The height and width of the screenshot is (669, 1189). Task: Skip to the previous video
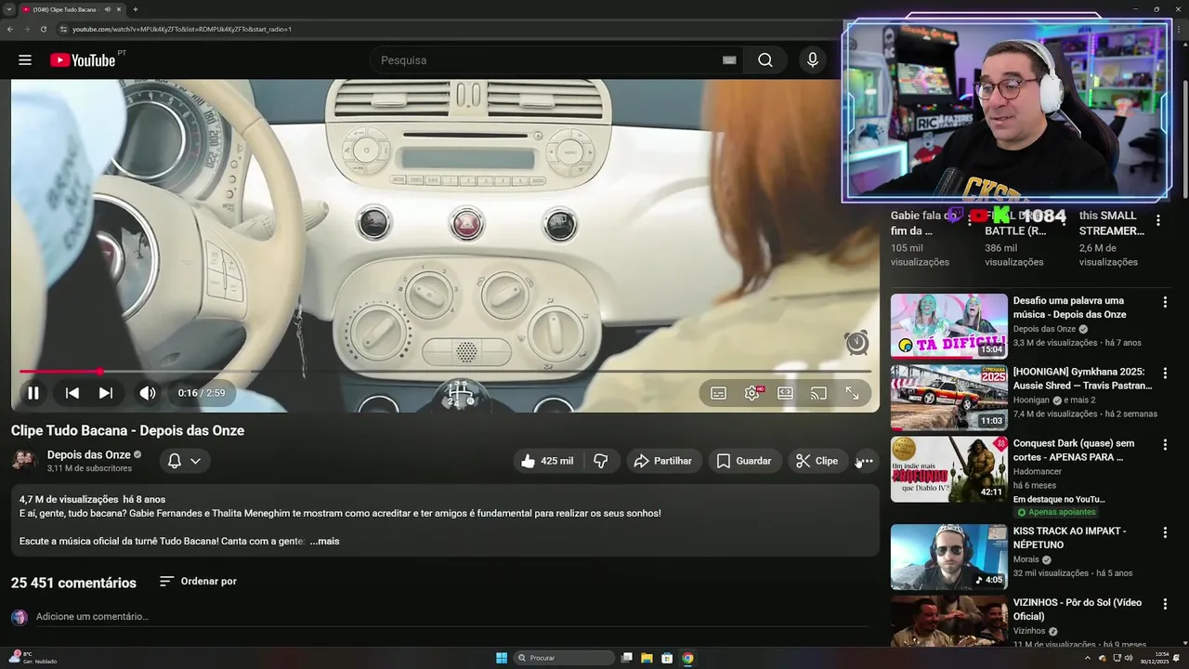(x=72, y=393)
